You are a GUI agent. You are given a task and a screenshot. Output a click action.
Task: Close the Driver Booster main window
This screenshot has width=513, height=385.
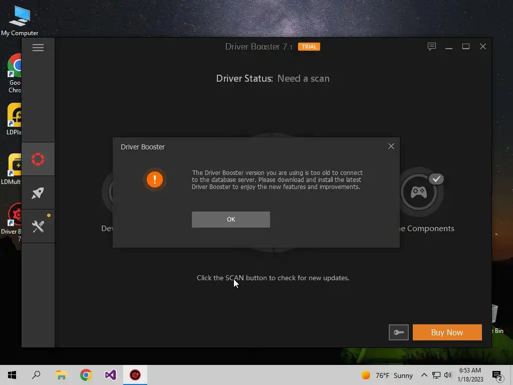pyautogui.click(x=483, y=47)
